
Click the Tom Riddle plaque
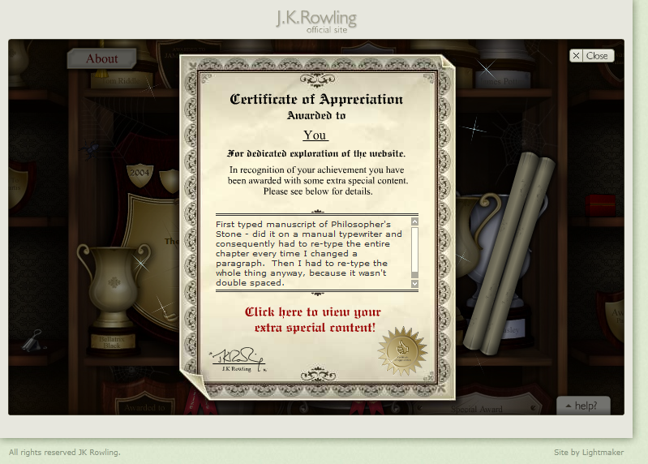(121, 80)
